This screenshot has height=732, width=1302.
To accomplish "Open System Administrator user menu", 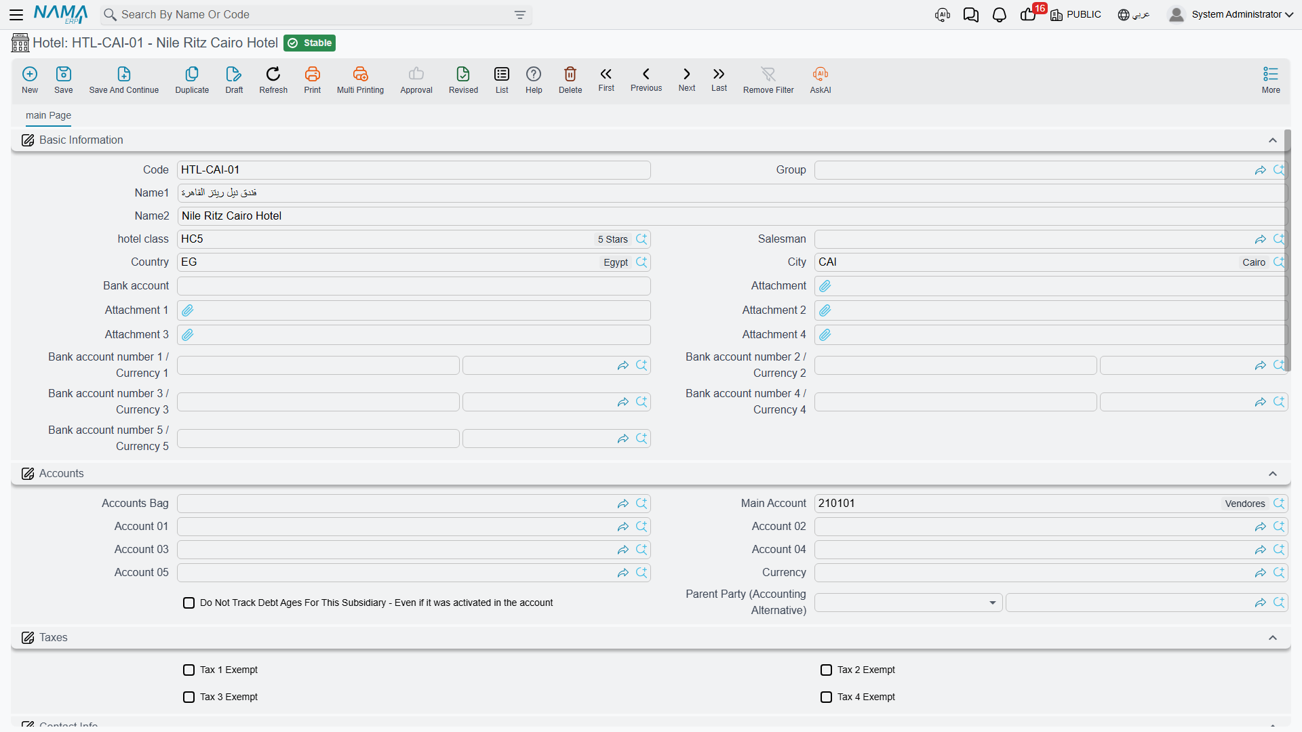I will 1231,14.
